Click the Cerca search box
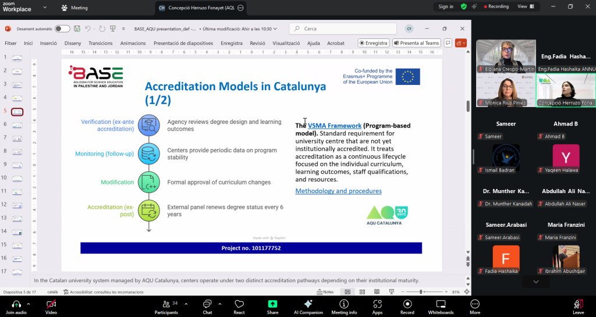596x317 pixels. click(x=343, y=29)
